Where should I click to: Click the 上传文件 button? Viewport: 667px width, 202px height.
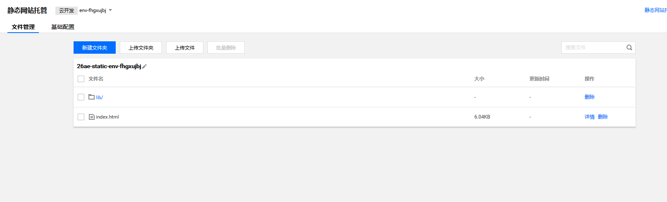pyautogui.click(x=185, y=48)
